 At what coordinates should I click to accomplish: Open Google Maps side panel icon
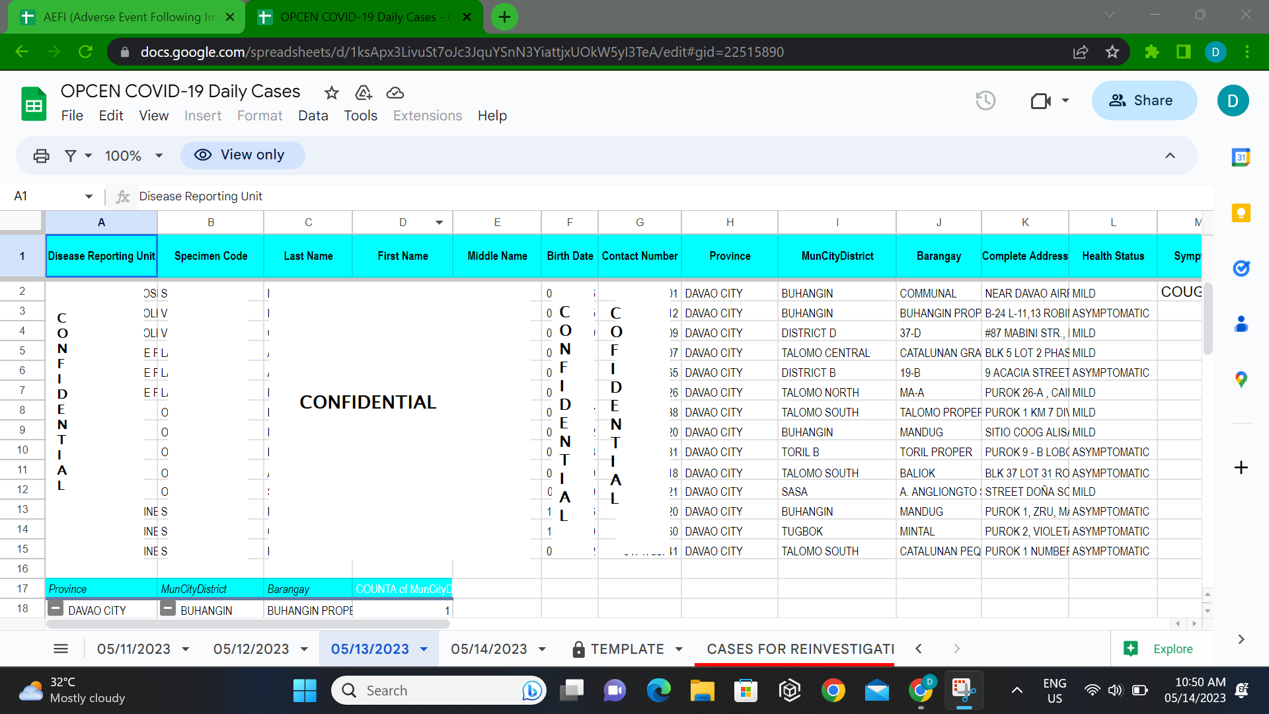click(x=1241, y=379)
